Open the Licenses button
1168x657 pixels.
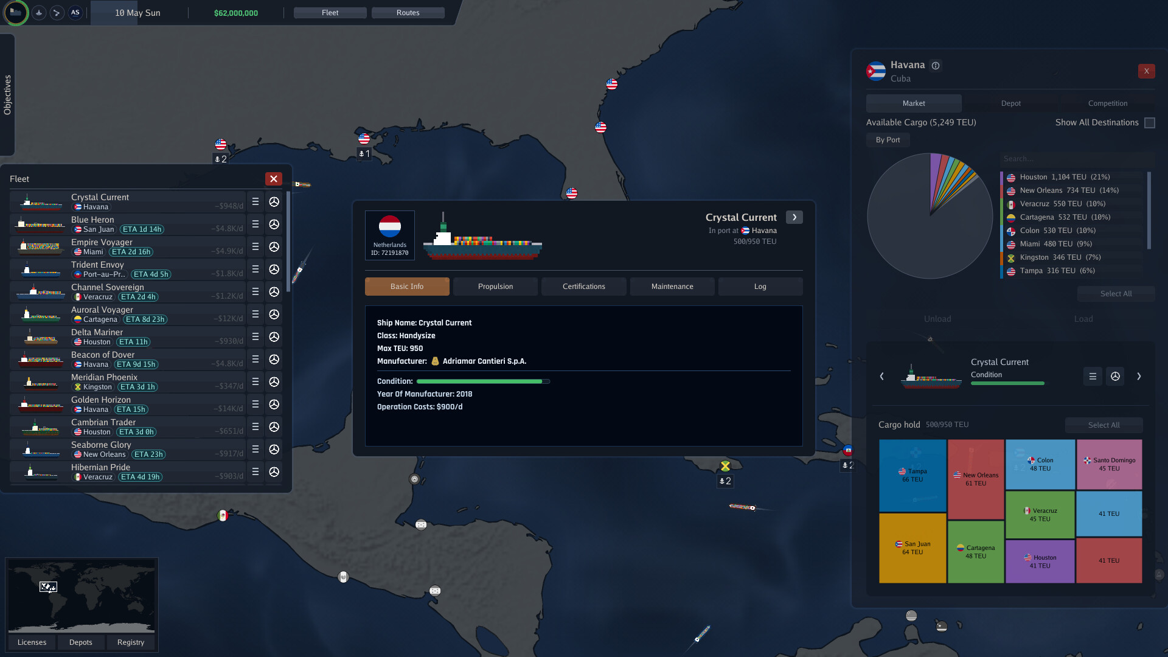click(32, 642)
